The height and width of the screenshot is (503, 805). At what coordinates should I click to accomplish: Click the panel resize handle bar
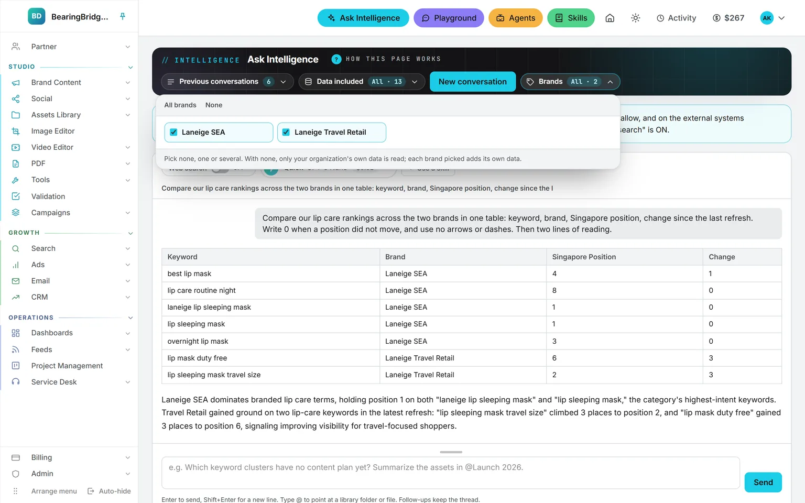click(451, 452)
